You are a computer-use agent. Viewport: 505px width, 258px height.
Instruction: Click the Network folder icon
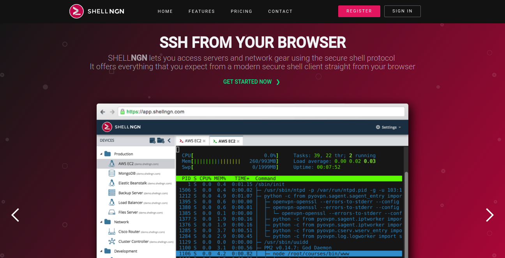coord(108,222)
